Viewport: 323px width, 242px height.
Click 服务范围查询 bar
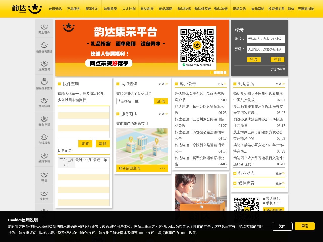point(142,168)
